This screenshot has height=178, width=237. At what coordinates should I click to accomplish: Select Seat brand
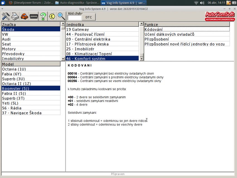(x=31, y=44)
